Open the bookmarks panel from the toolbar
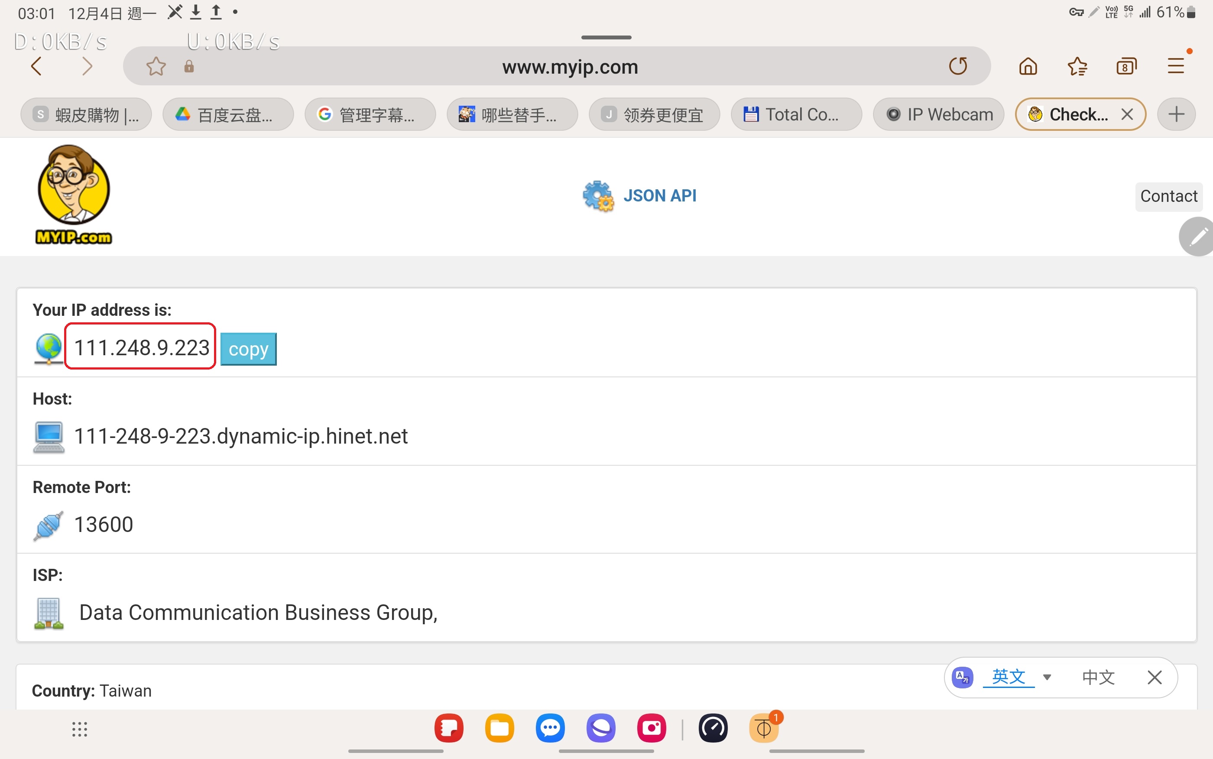1213x759 pixels. click(x=1077, y=66)
